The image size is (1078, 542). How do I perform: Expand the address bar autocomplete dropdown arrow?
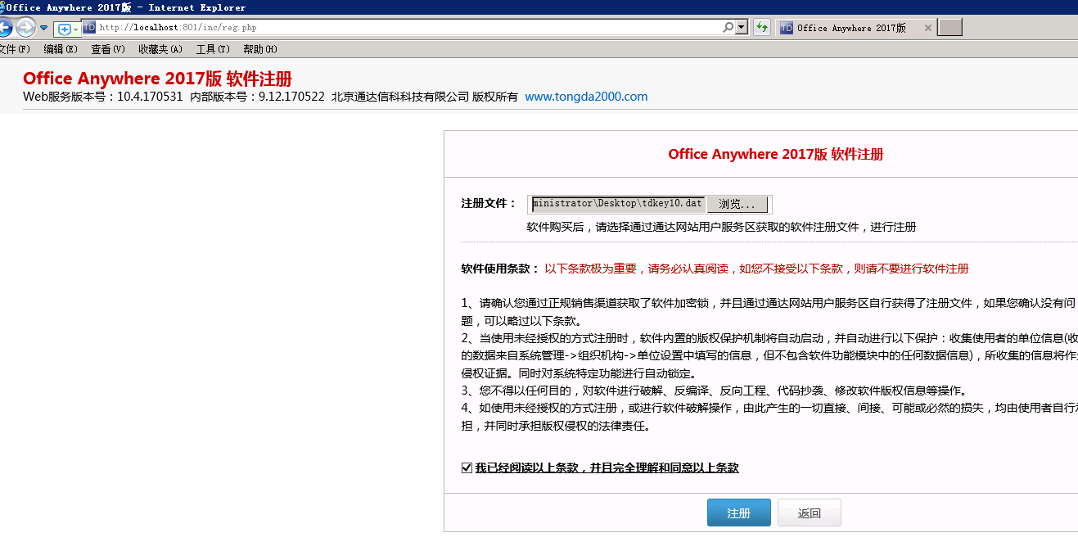tap(742, 27)
